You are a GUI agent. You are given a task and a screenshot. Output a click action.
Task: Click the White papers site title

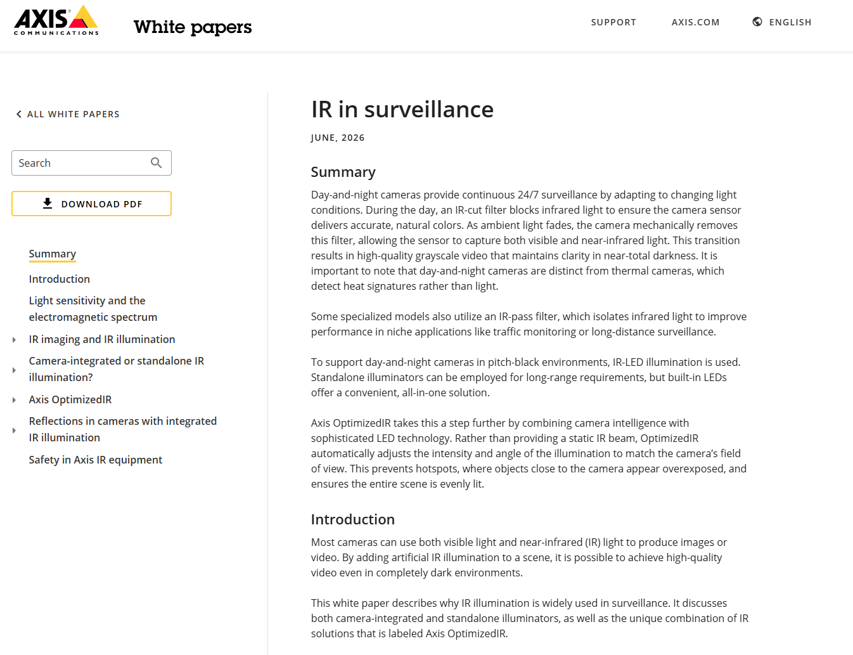193,27
